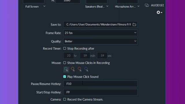185x104 pixels.
Task: Click the Pause/Resume Hotkey field F10
Action: 100,84
